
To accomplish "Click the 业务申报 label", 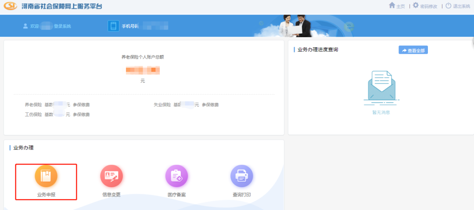I will coord(46,195).
